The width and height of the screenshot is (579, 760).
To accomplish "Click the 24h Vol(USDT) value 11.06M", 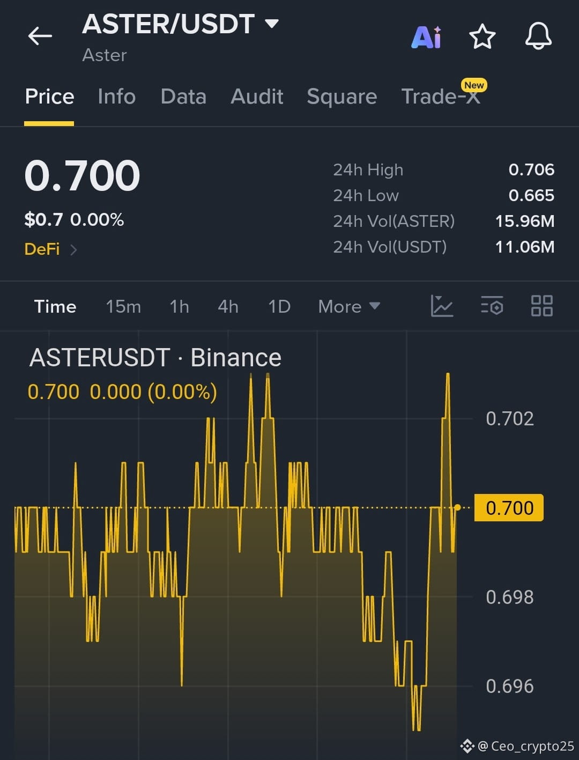I will click(525, 247).
